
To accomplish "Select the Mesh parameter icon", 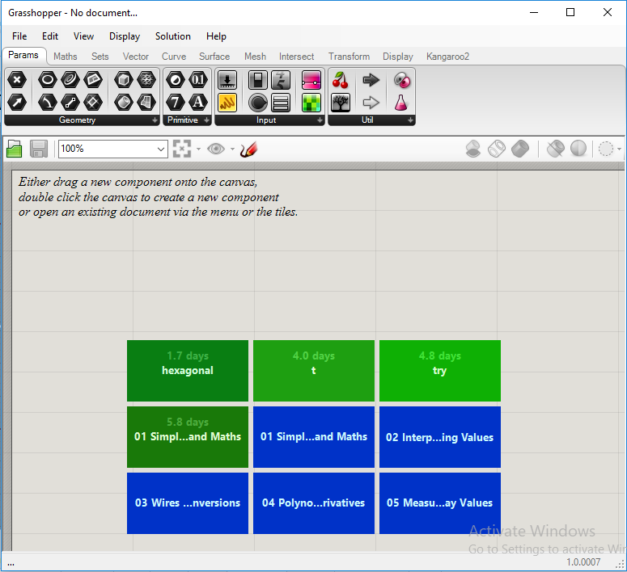I will pos(146,80).
